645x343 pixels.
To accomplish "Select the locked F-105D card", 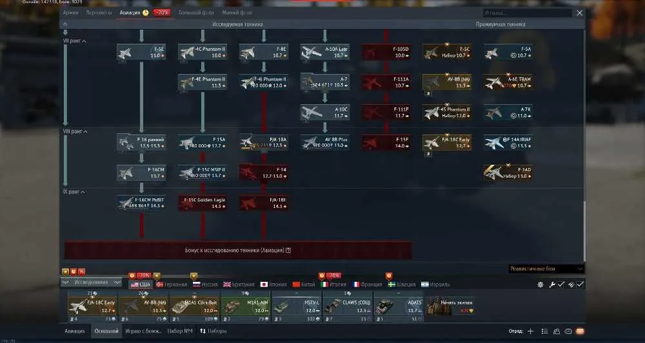I will pyautogui.click(x=386, y=52).
